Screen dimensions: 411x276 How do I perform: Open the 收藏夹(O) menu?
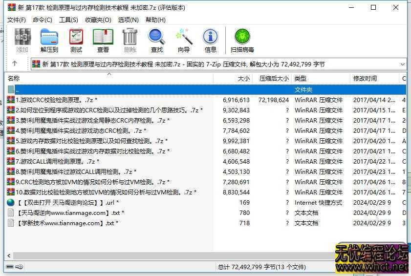point(98,20)
